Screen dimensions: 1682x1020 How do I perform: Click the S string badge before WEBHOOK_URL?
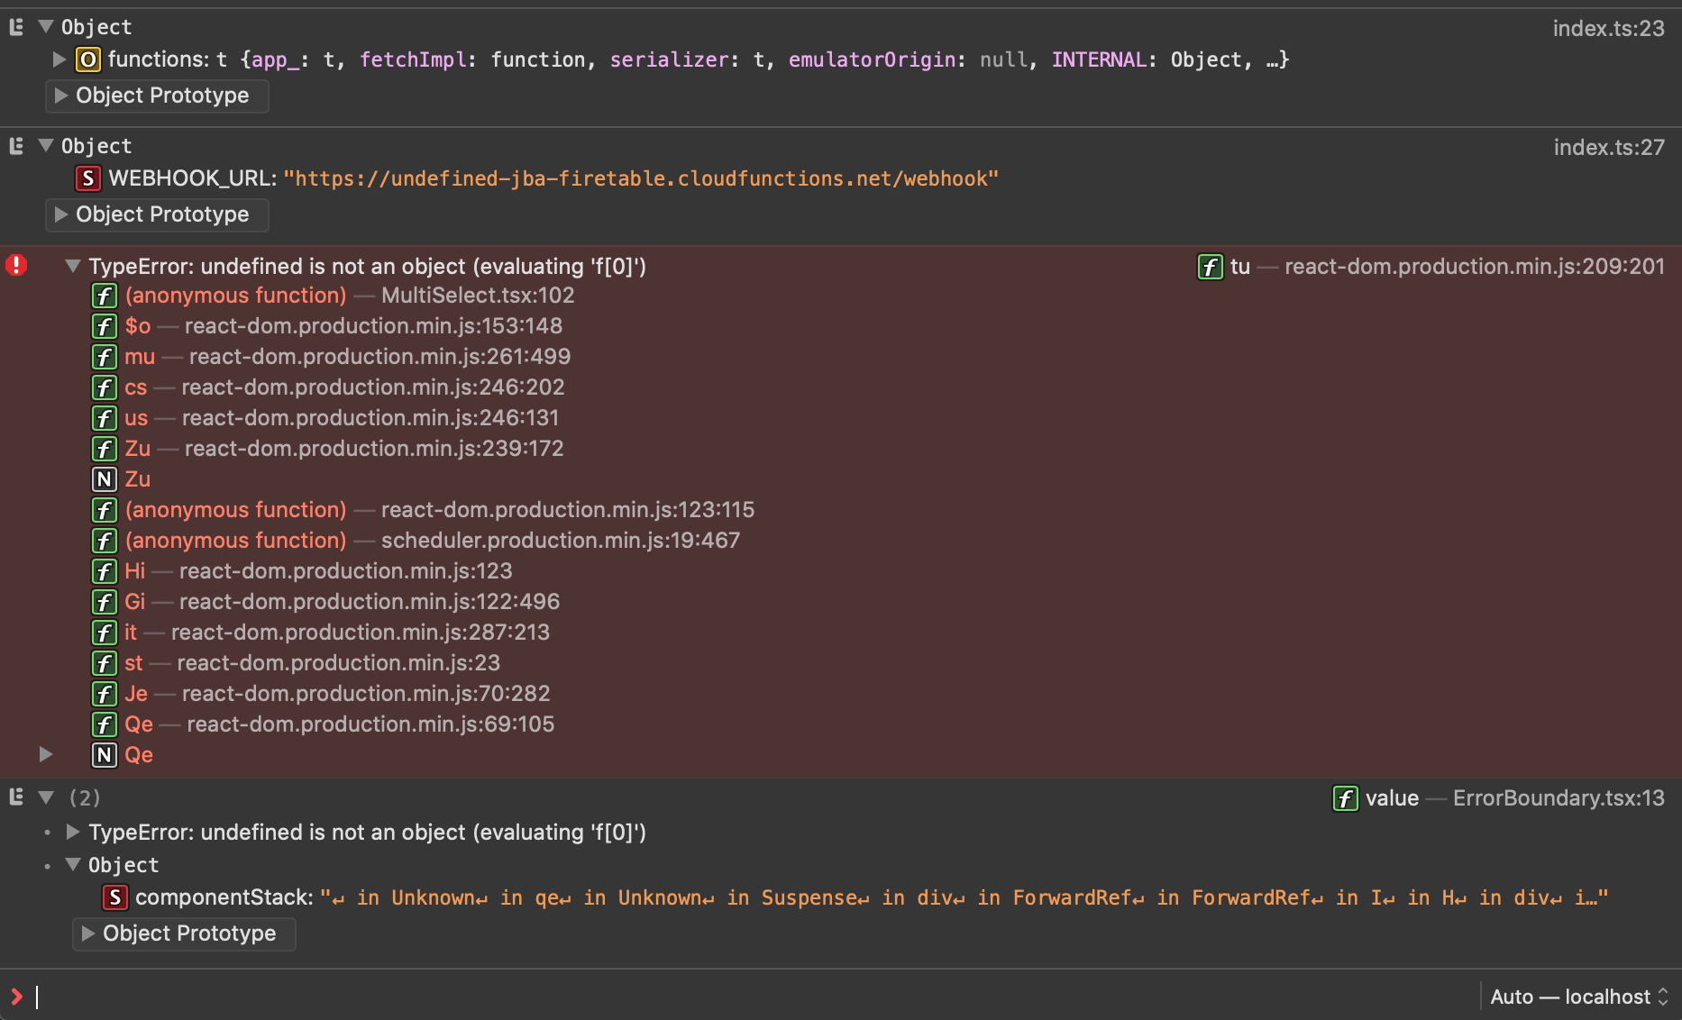pos(87,178)
